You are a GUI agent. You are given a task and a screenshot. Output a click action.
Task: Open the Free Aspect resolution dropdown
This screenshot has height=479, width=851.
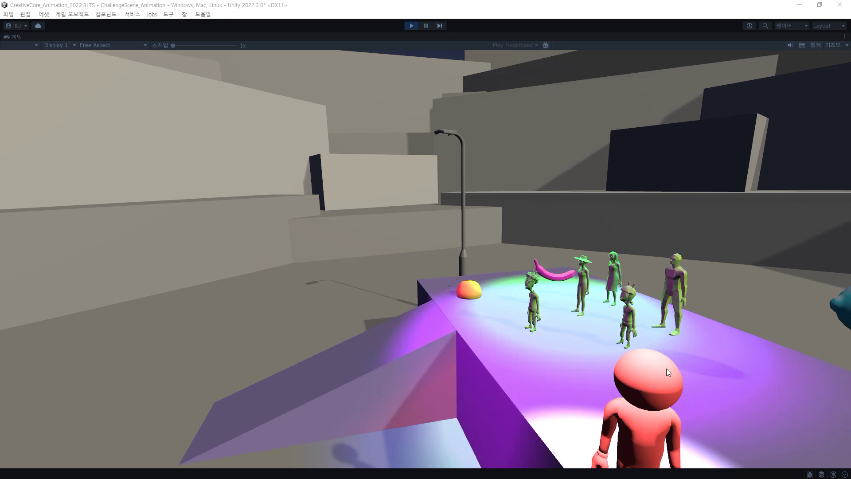112,45
